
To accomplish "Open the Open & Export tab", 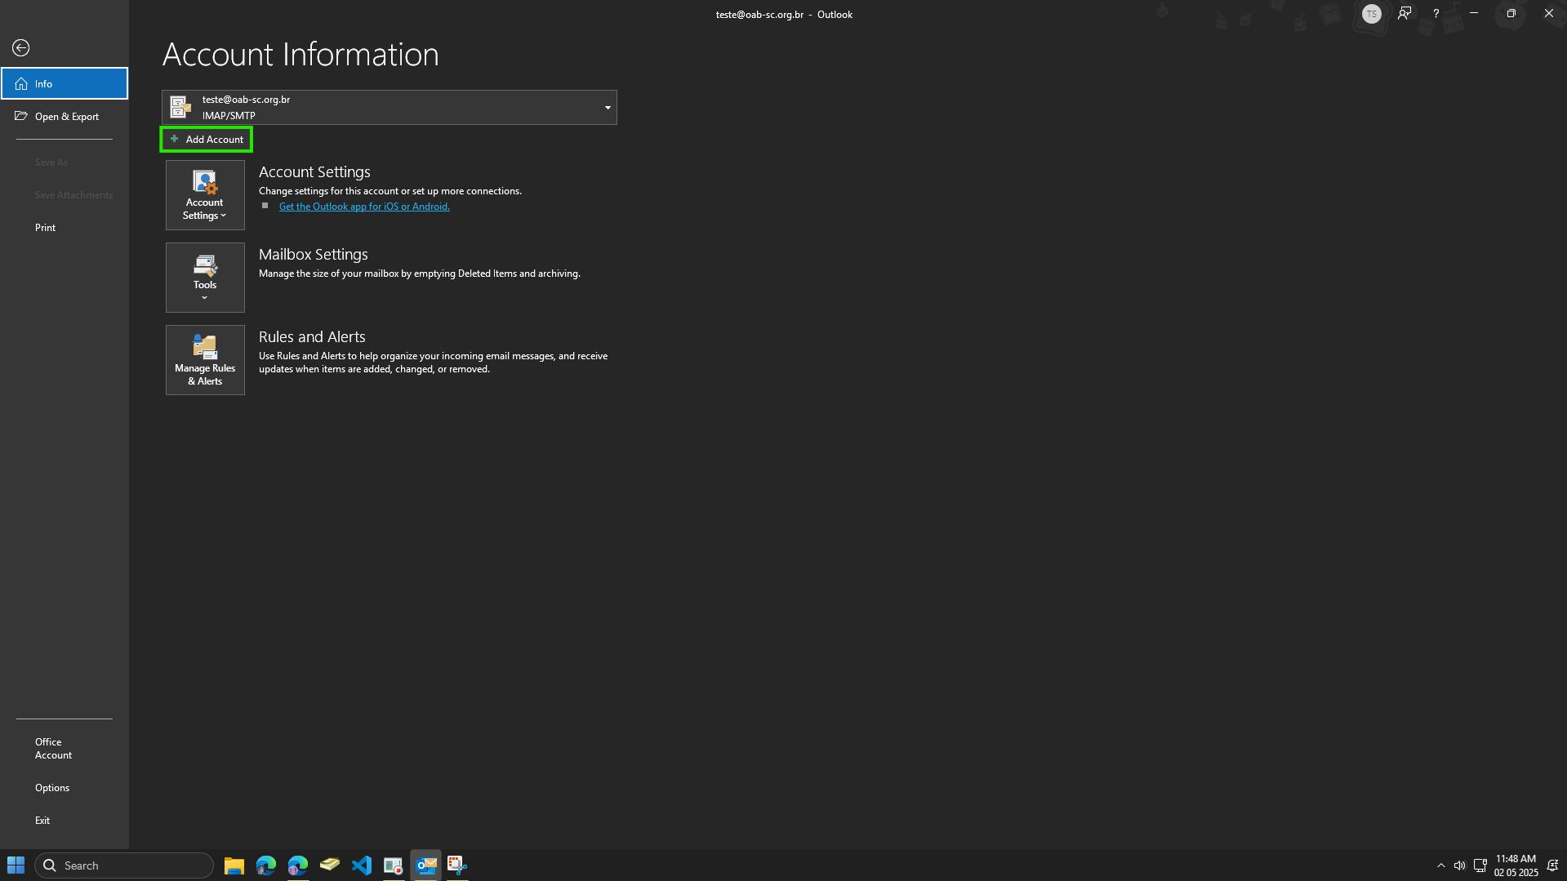I will (x=65, y=117).
